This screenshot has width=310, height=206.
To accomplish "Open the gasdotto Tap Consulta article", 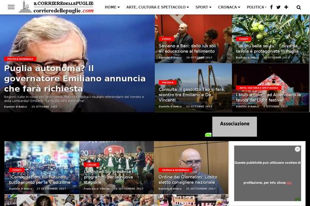I will click(x=192, y=95).
